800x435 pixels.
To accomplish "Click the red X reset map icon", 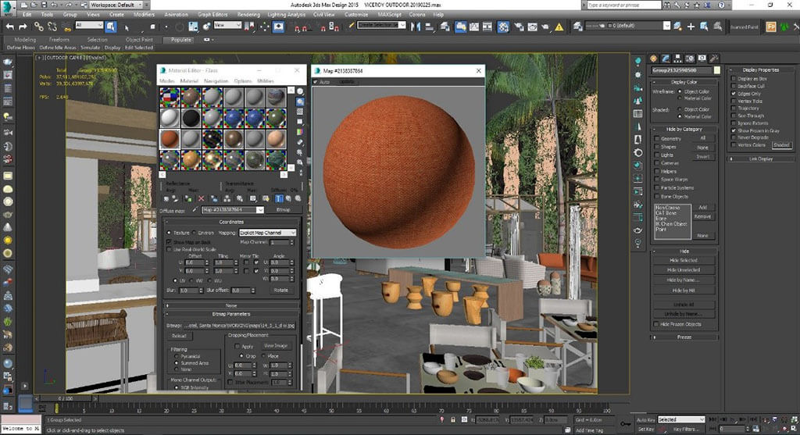I will tap(201, 198).
